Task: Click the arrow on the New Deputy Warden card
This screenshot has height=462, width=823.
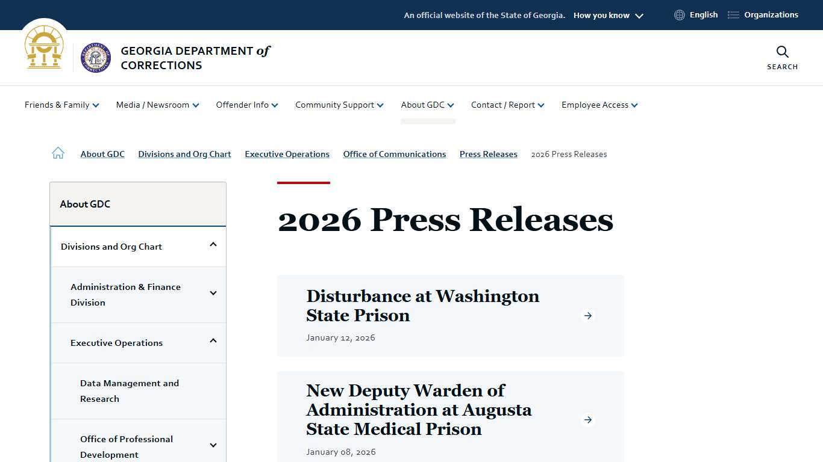Action: click(587, 420)
